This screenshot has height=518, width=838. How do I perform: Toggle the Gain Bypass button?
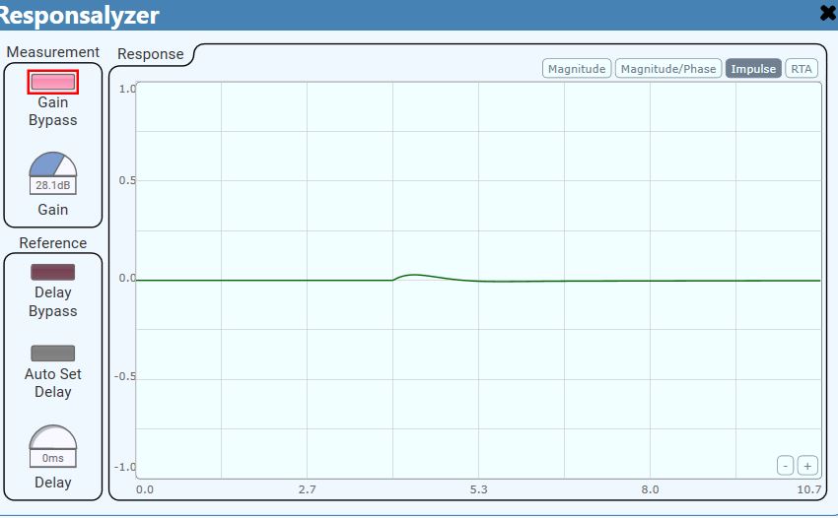[53, 82]
